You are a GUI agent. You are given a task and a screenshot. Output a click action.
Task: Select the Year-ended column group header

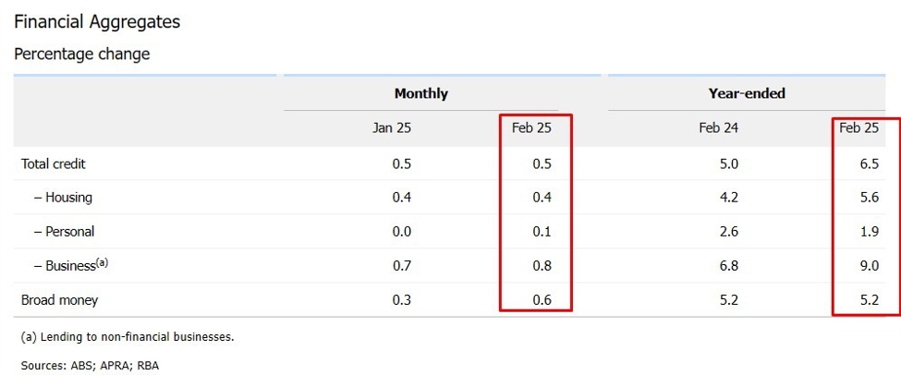click(x=747, y=93)
